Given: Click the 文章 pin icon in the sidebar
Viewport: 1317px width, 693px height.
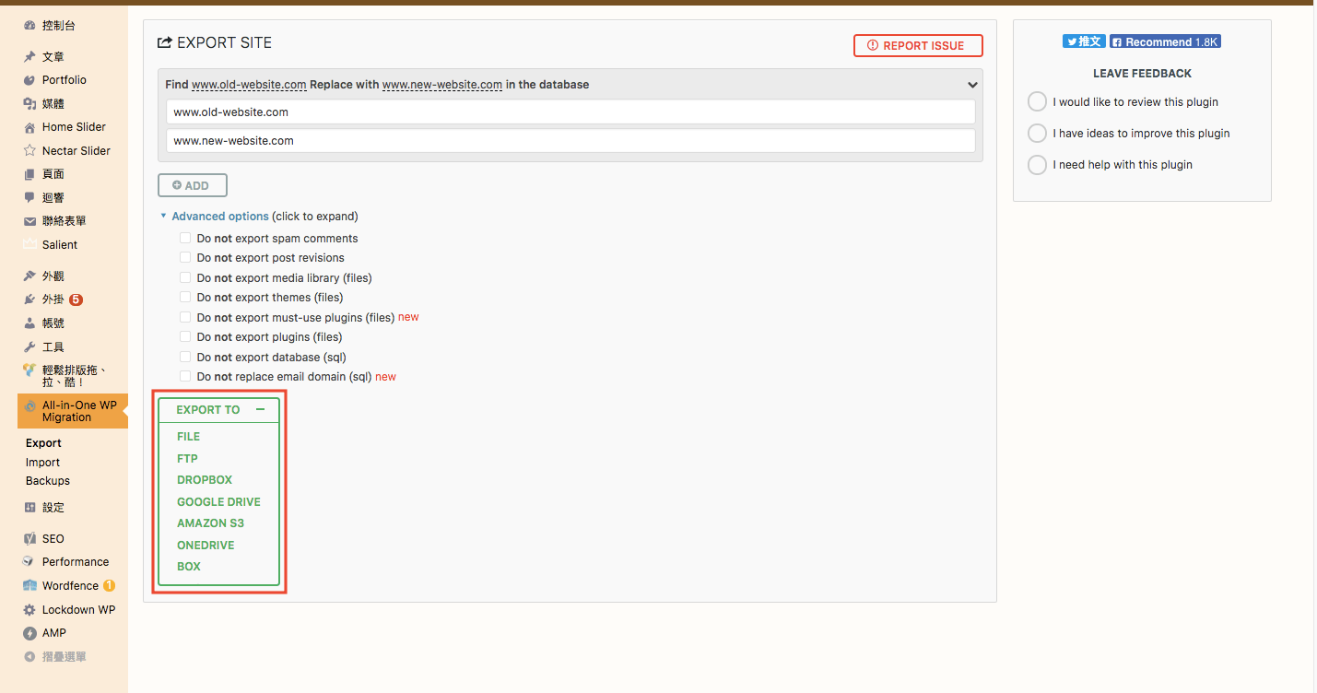Looking at the screenshot, I should tap(29, 57).
